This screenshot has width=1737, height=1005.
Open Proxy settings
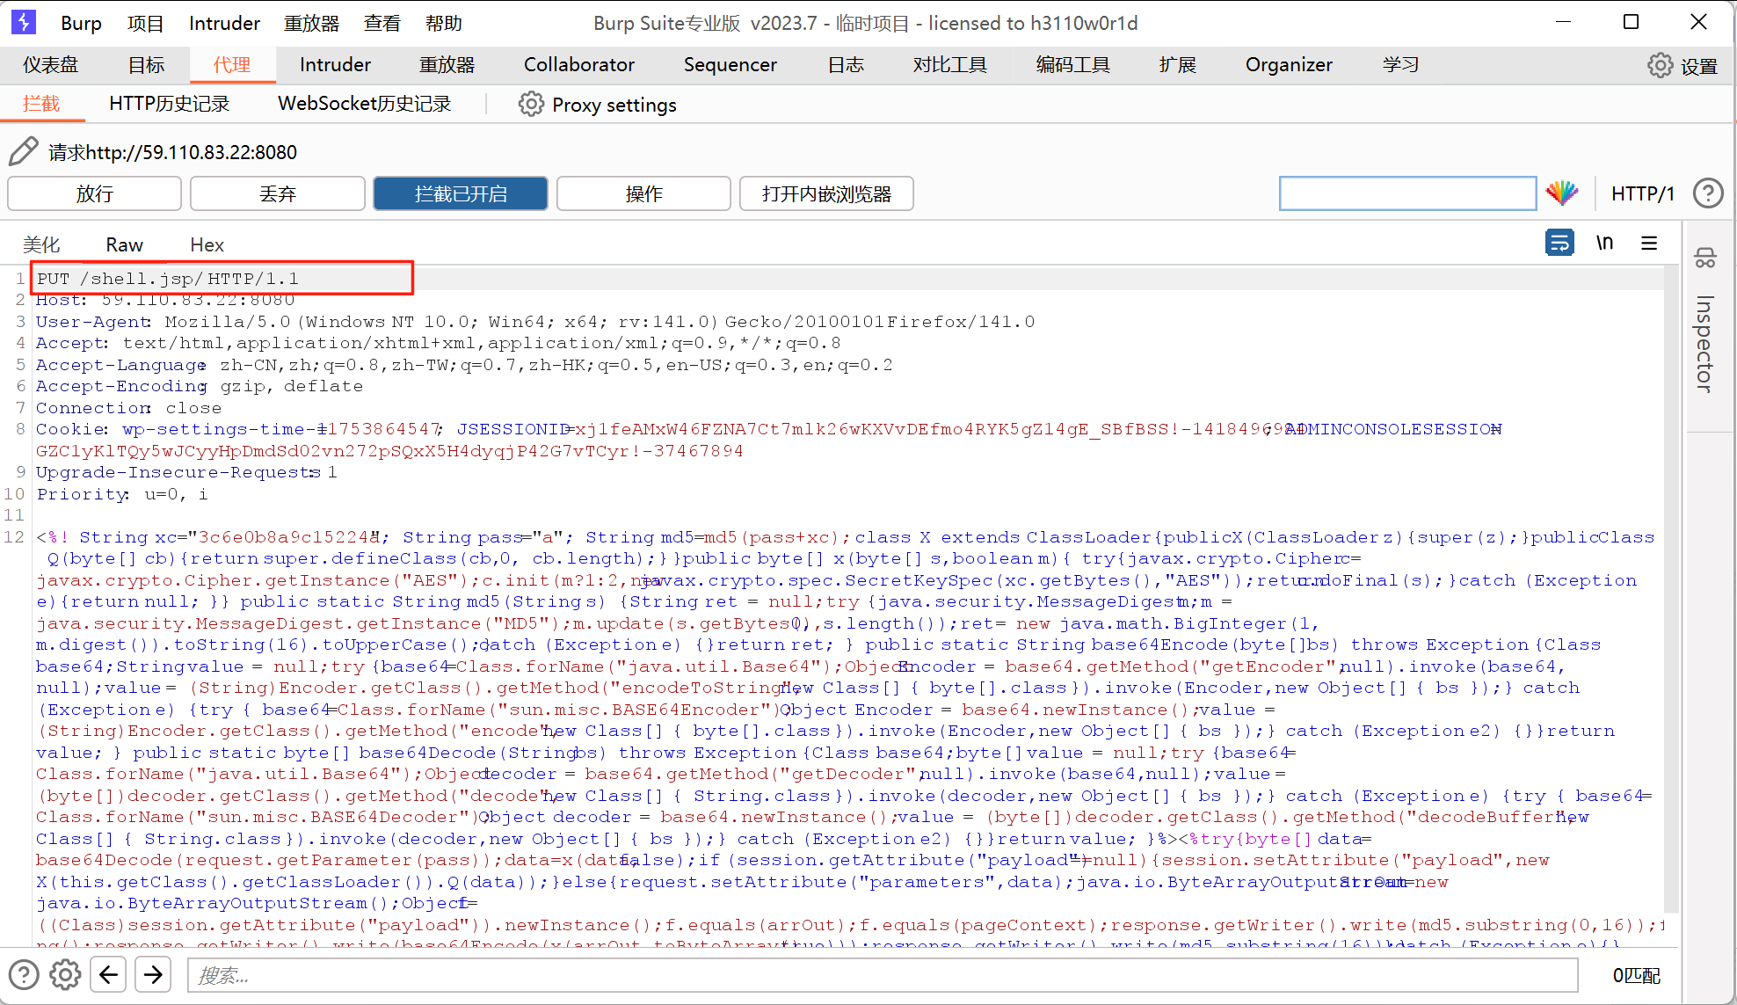(x=598, y=105)
